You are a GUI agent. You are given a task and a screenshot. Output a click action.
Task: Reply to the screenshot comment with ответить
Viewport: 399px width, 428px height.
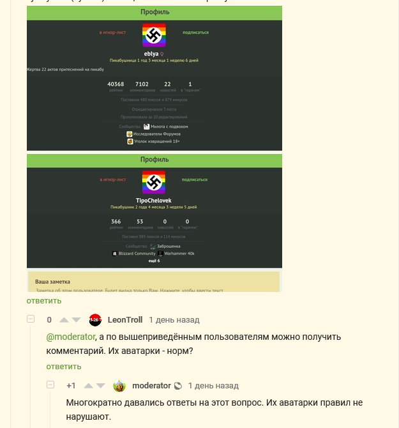click(x=44, y=301)
